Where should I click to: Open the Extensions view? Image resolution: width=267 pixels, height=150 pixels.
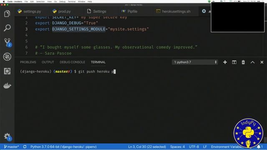[7, 71]
